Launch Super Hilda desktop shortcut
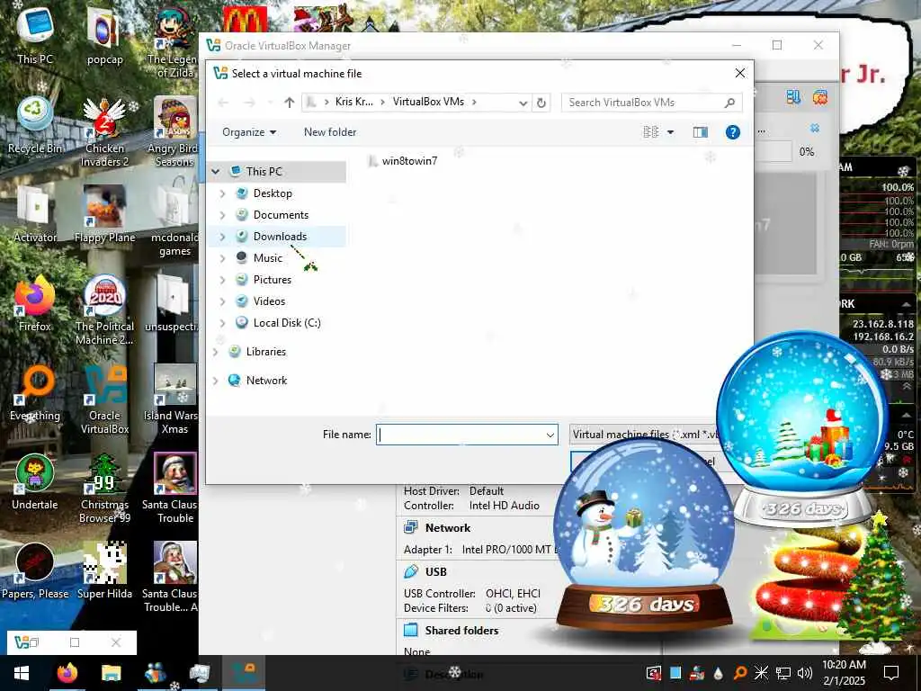The height and width of the screenshot is (691, 921). pyautogui.click(x=104, y=571)
